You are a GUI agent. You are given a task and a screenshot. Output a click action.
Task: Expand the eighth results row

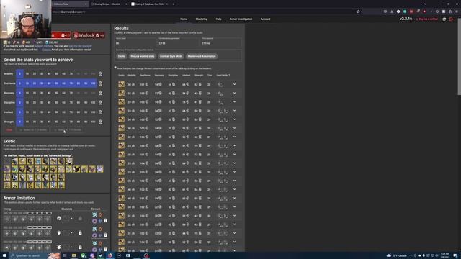(234, 145)
